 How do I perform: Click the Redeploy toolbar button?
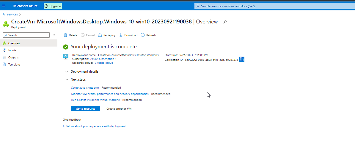107,35
